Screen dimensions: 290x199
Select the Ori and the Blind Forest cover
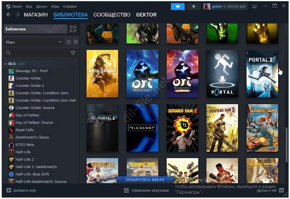coord(142,74)
